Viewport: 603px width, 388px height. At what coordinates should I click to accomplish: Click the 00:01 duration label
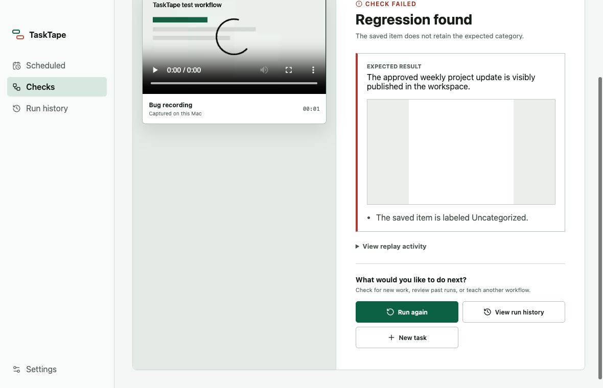tap(311, 109)
